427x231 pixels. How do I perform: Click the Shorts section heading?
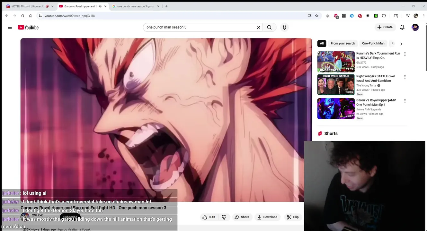point(331,133)
